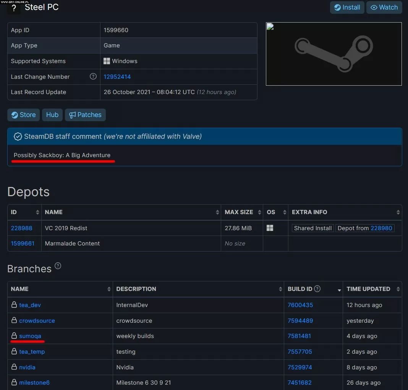The image size is (408, 390).
Task: Open the sumoqa branch link
Action: [30, 336]
